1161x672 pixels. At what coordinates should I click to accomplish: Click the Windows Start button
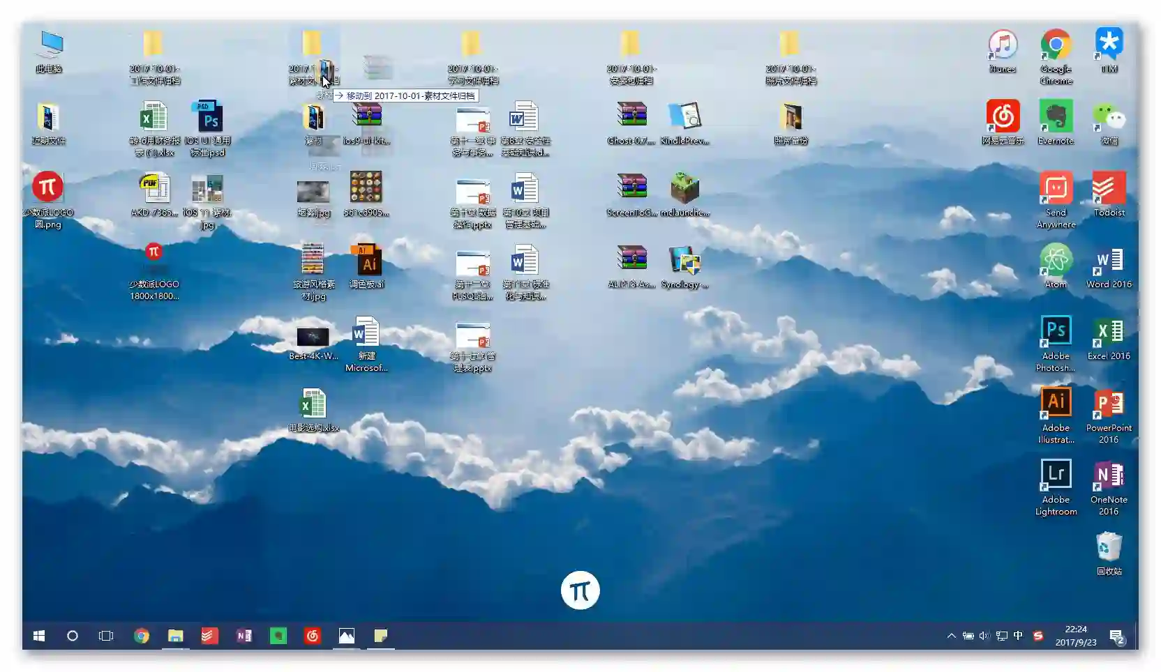tap(39, 636)
